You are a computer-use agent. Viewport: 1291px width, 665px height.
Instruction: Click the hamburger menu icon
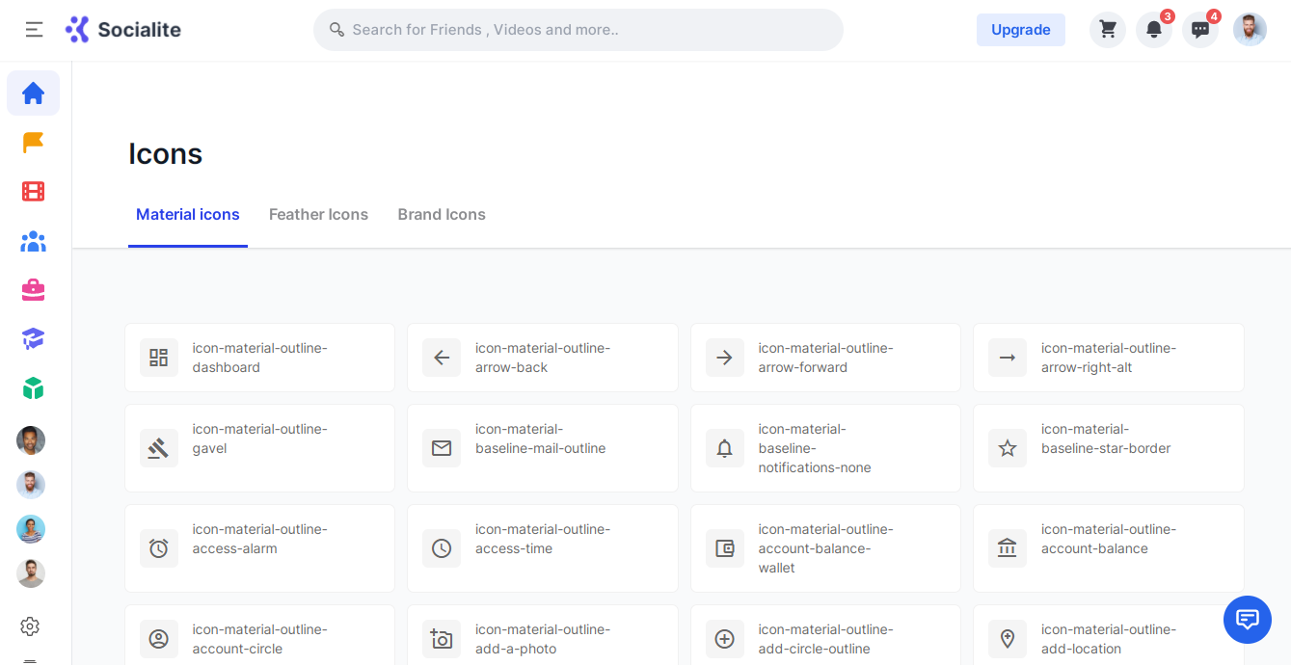click(34, 30)
